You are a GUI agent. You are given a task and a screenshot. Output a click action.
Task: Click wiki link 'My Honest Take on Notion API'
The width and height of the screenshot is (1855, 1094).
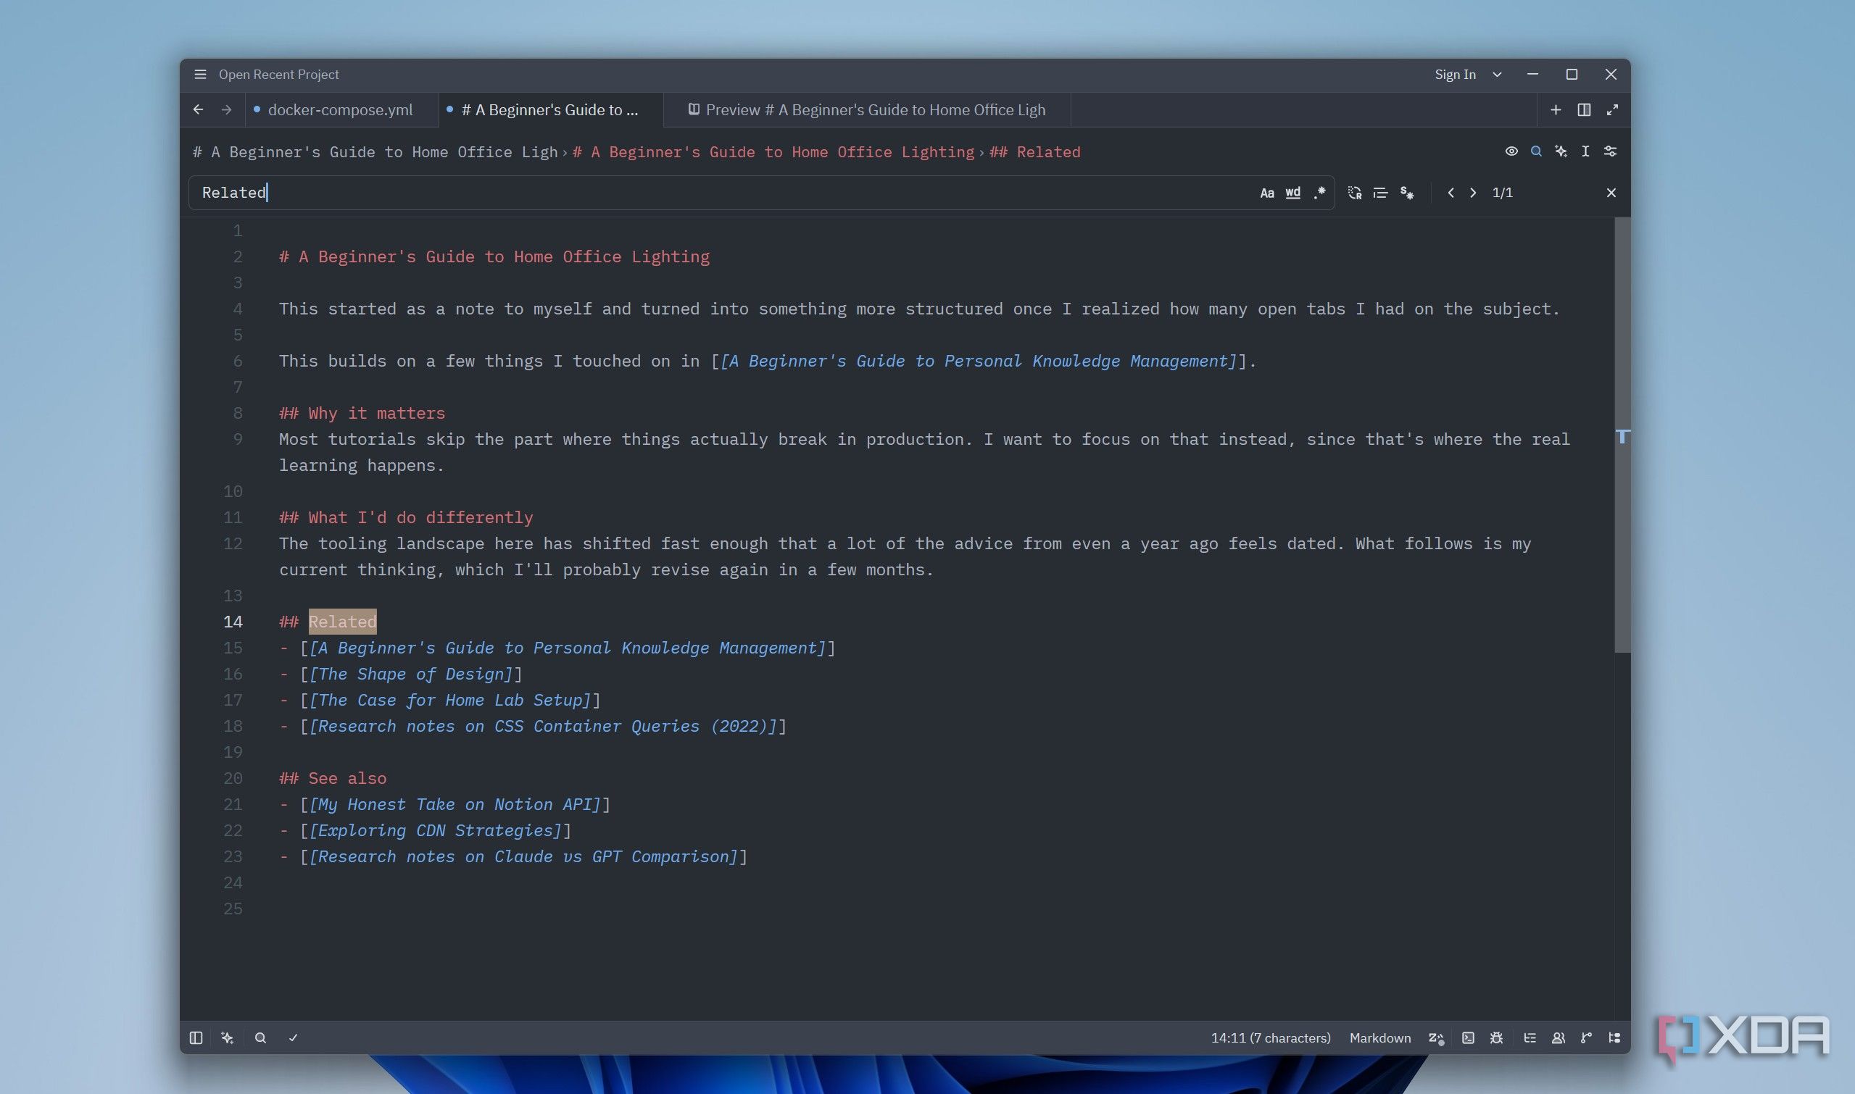coord(455,804)
